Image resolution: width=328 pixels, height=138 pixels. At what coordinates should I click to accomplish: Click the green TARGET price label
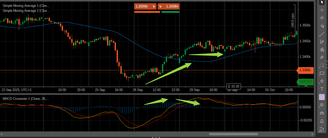tap(305, 81)
